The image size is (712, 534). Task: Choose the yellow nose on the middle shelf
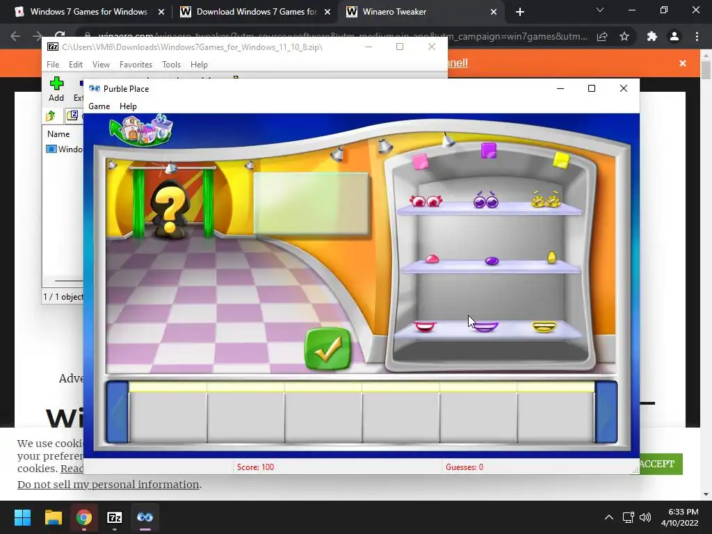click(551, 257)
